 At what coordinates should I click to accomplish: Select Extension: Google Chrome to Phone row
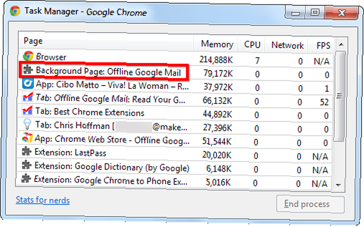pos(174,181)
